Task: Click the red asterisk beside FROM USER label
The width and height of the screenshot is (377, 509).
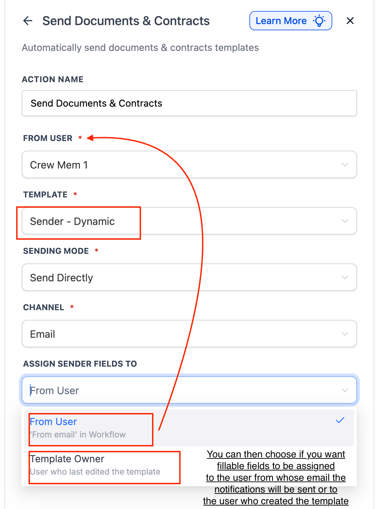Action: click(79, 138)
